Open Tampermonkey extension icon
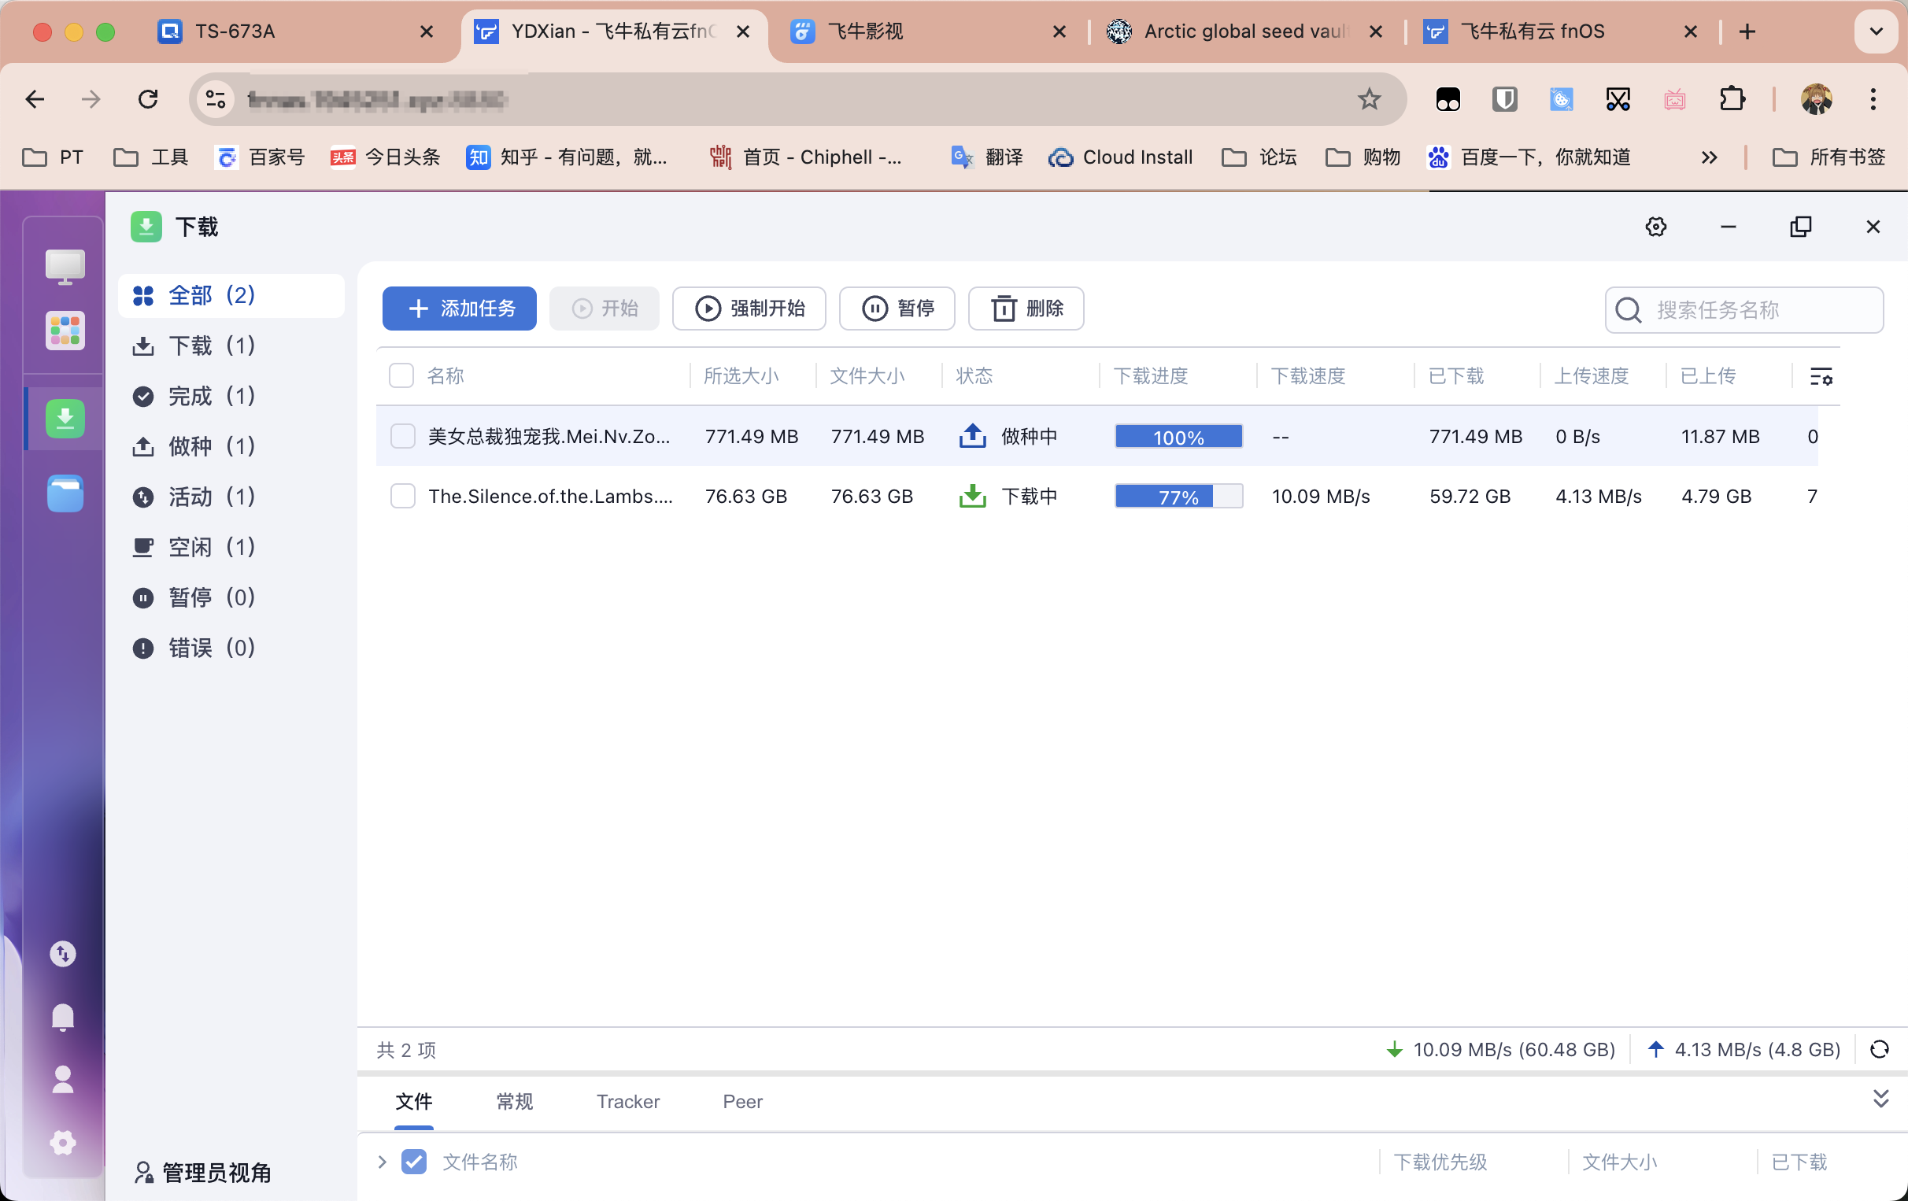Image resolution: width=1908 pixels, height=1201 pixels. click(1448, 99)
